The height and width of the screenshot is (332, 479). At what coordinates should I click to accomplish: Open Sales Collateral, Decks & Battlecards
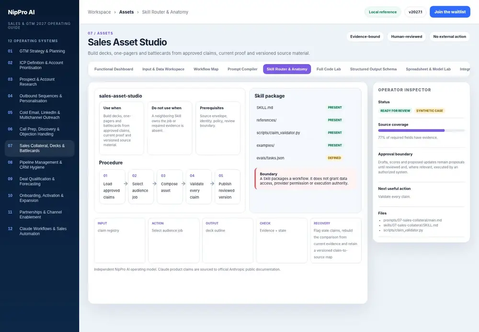tap(39, 148)
